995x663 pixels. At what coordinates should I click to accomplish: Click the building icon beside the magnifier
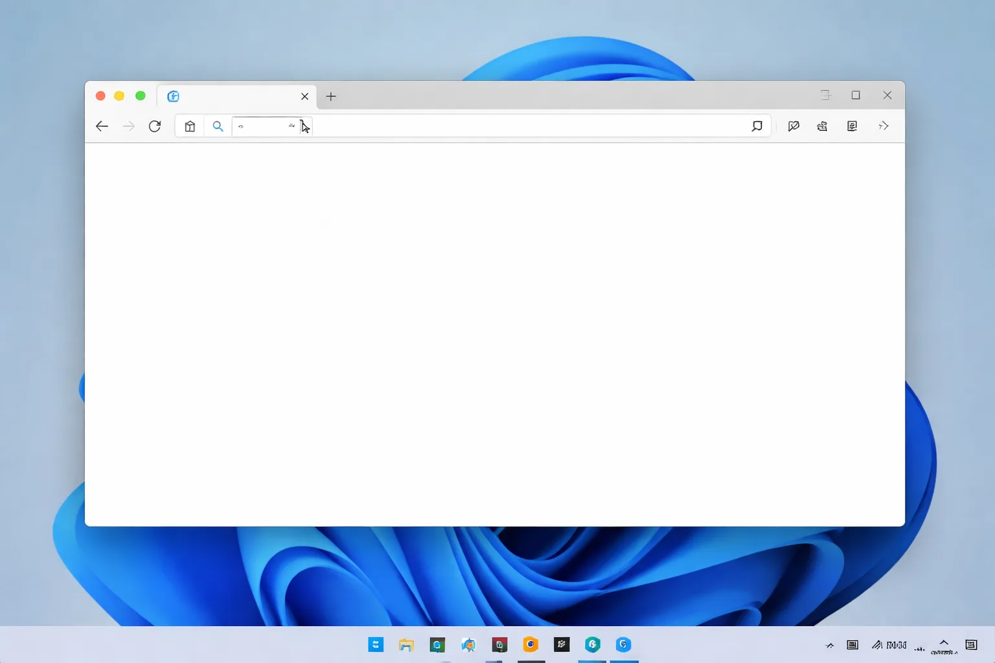[190, 126]
